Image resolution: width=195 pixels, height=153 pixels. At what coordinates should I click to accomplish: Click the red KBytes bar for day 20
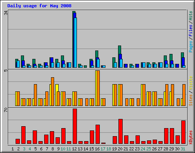point(120,132)
